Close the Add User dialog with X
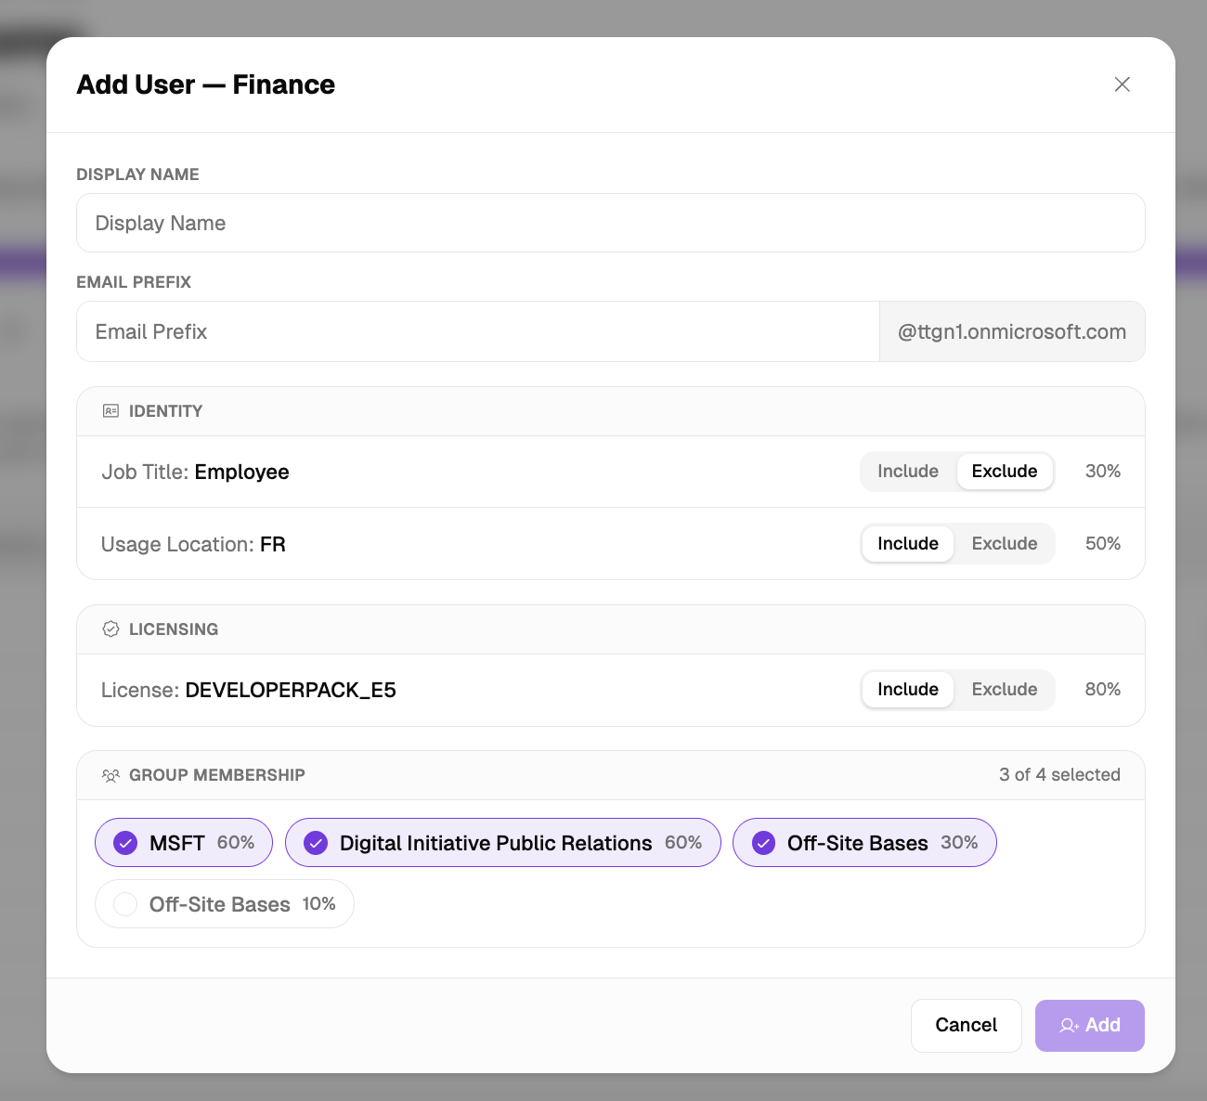 point(1122,84)
